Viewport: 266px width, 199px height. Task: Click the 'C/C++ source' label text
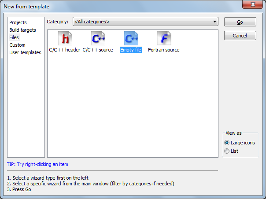pyautogui.click(x=98, y=50)
